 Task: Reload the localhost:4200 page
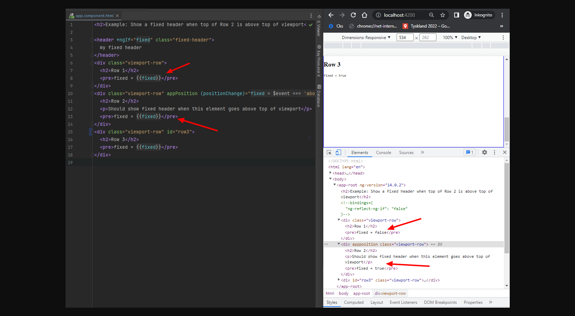click(353, 15)
